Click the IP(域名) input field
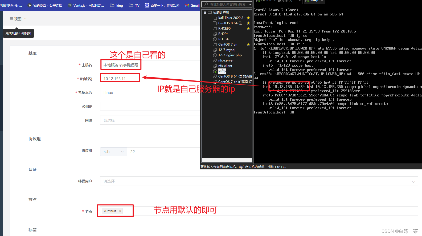Image resolution: width=422 pixels, height=236 pixels. pyautogui.click(x=150, y=79)
